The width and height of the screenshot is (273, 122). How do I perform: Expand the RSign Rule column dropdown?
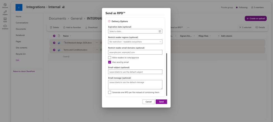pos(210,36)
